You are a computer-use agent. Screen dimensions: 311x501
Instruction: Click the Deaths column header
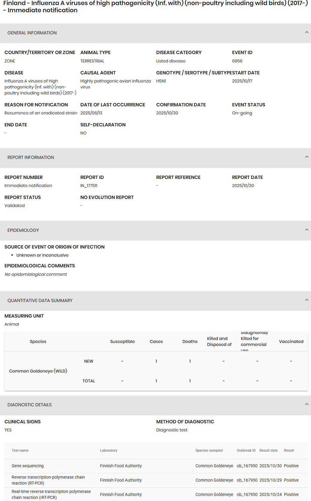(190, 341)
